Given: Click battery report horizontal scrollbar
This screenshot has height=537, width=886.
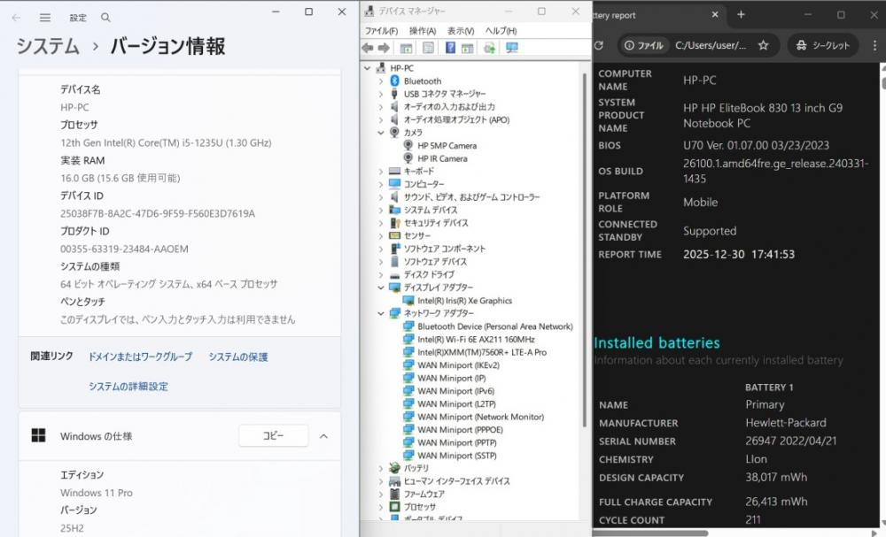Looking at the screenshot, I should [x=650, y=533].
